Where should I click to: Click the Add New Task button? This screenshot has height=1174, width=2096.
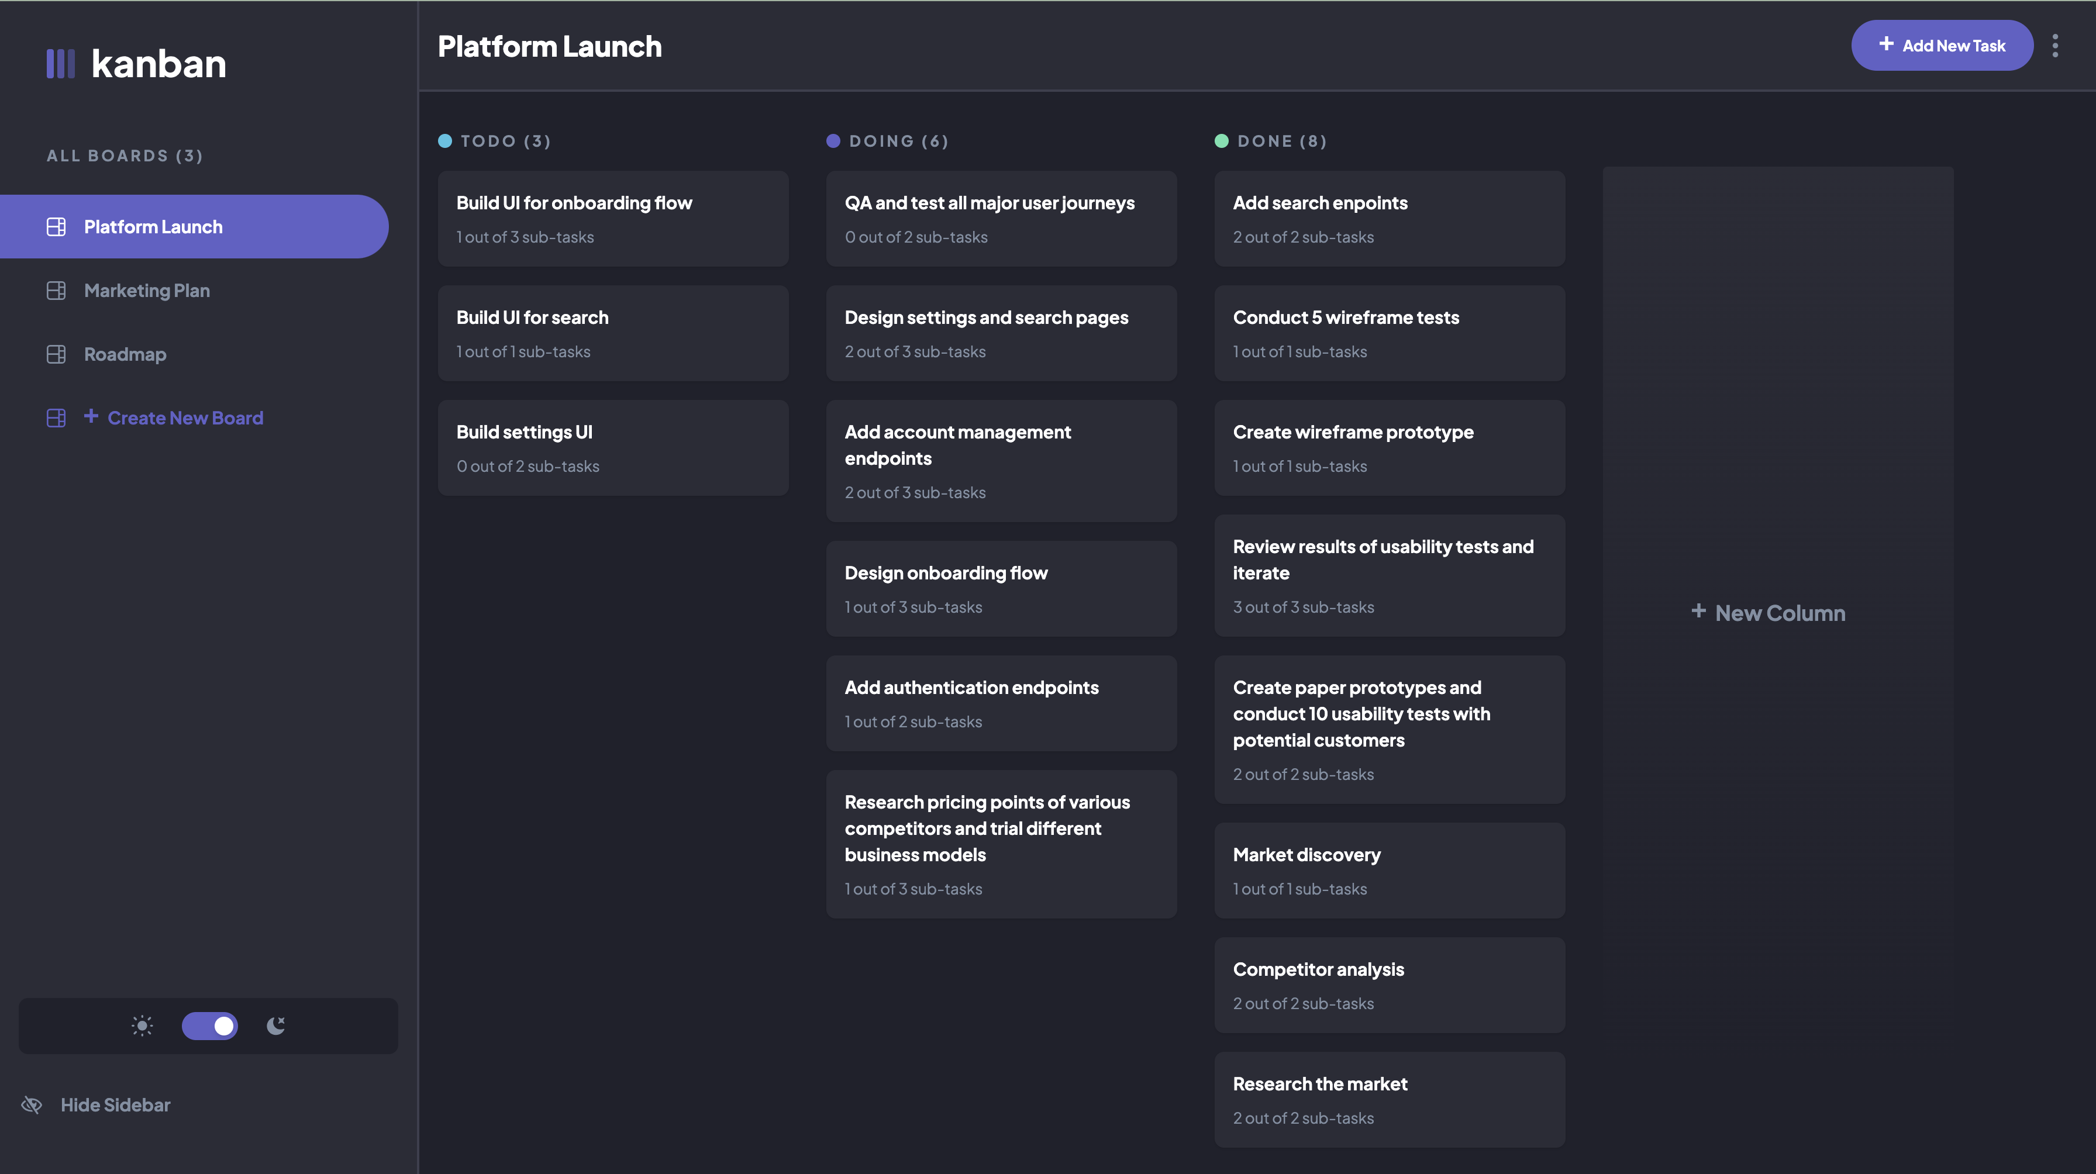point(1942,46)
